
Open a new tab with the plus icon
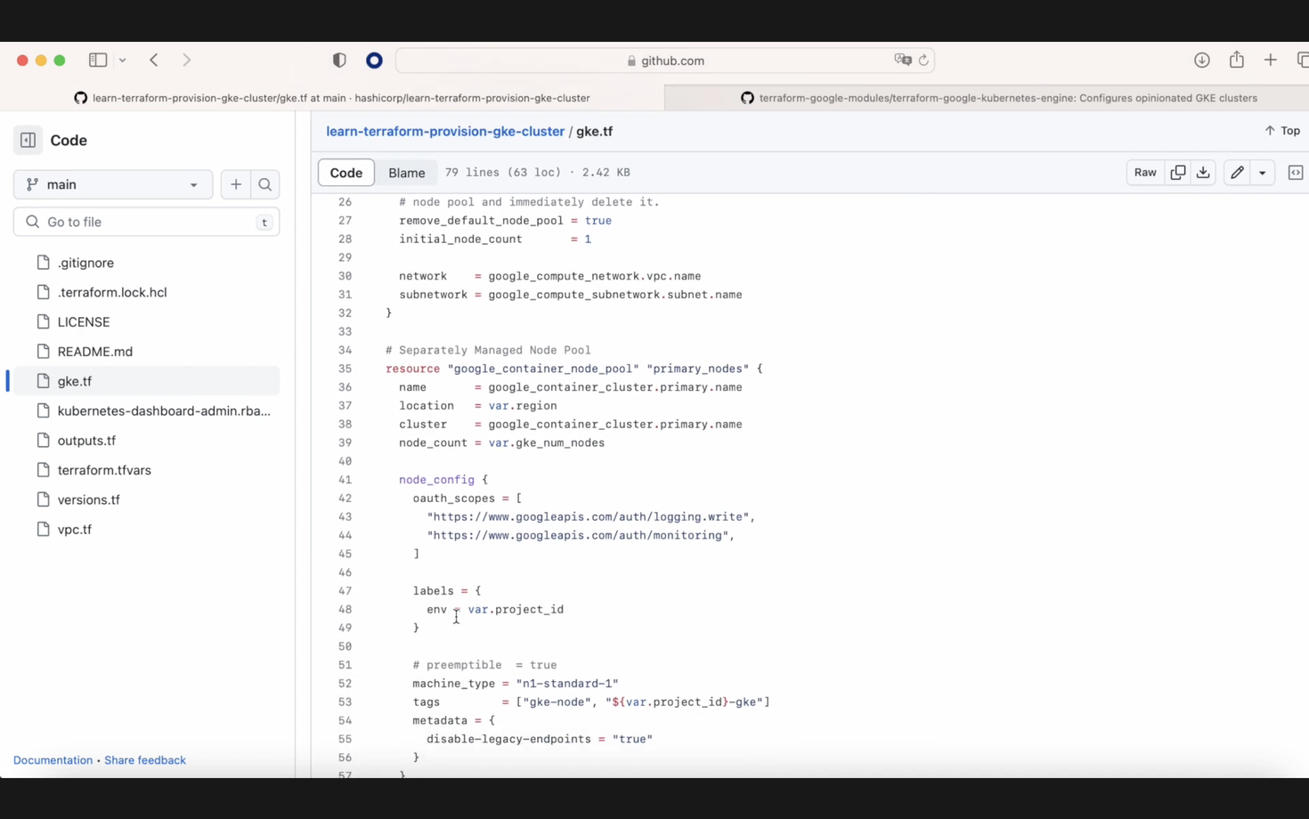[x=1270, y=60]
